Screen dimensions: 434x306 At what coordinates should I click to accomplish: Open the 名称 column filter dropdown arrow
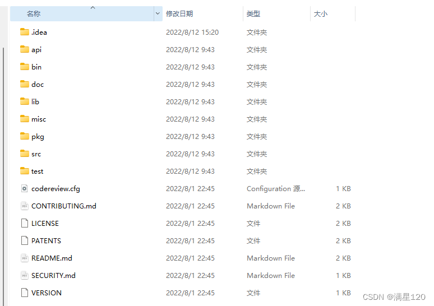[158, 13]
